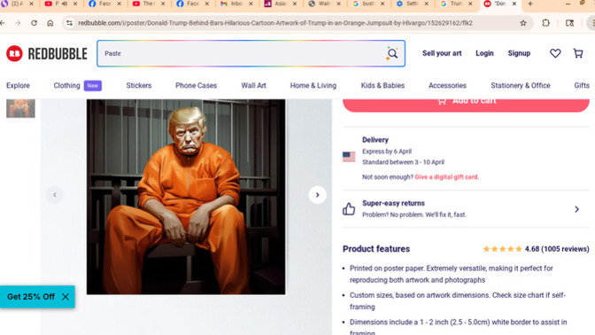The width and height of the screenshot is (595, 335).
Task: Open the Accessories menu
Action: coord(447,85)
